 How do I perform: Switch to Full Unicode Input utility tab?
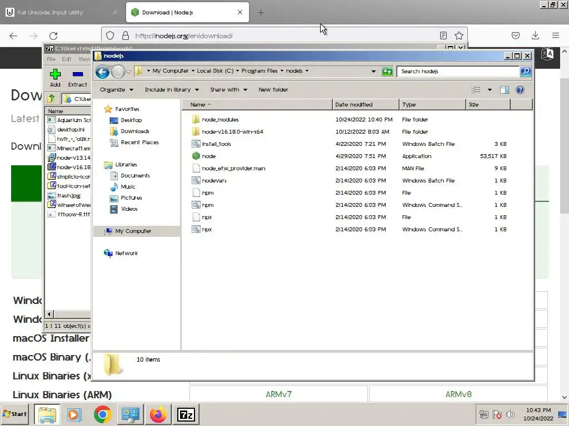[62, 12]
